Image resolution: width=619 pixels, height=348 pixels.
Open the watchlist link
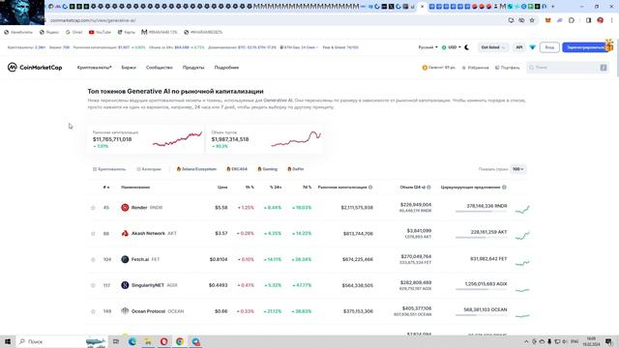(475, 68)
